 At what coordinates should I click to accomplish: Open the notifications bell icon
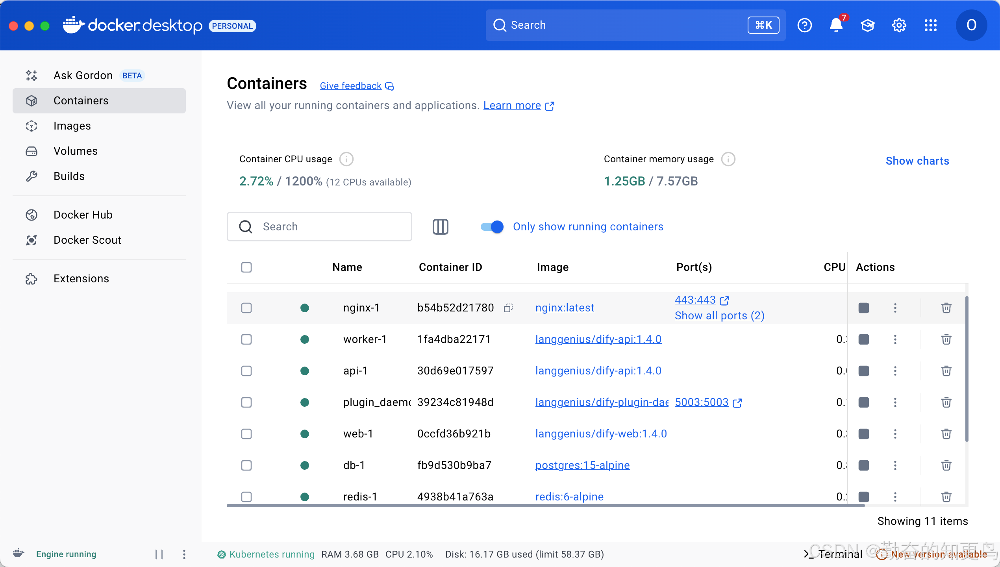coord(835,25)
